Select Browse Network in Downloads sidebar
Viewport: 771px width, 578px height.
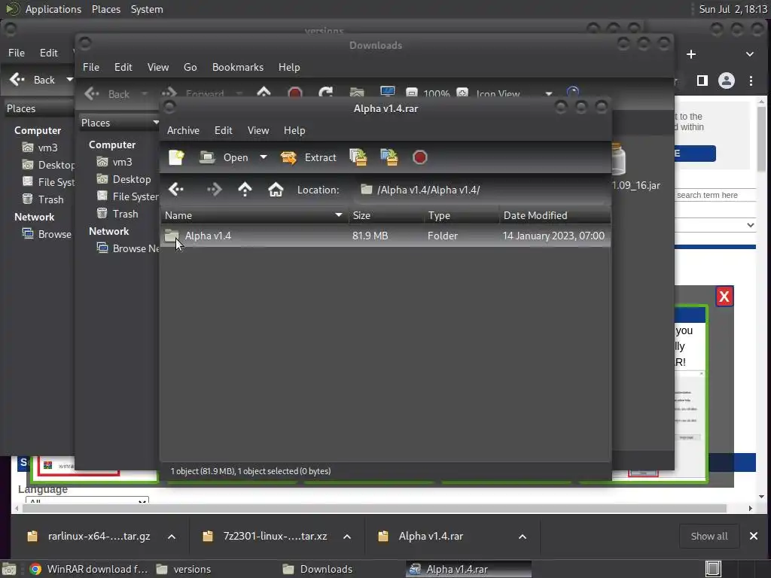pos(128,248)
